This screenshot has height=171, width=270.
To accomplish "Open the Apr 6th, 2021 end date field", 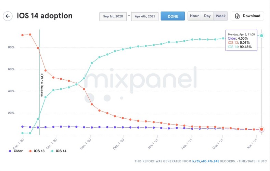I will 144,16.
